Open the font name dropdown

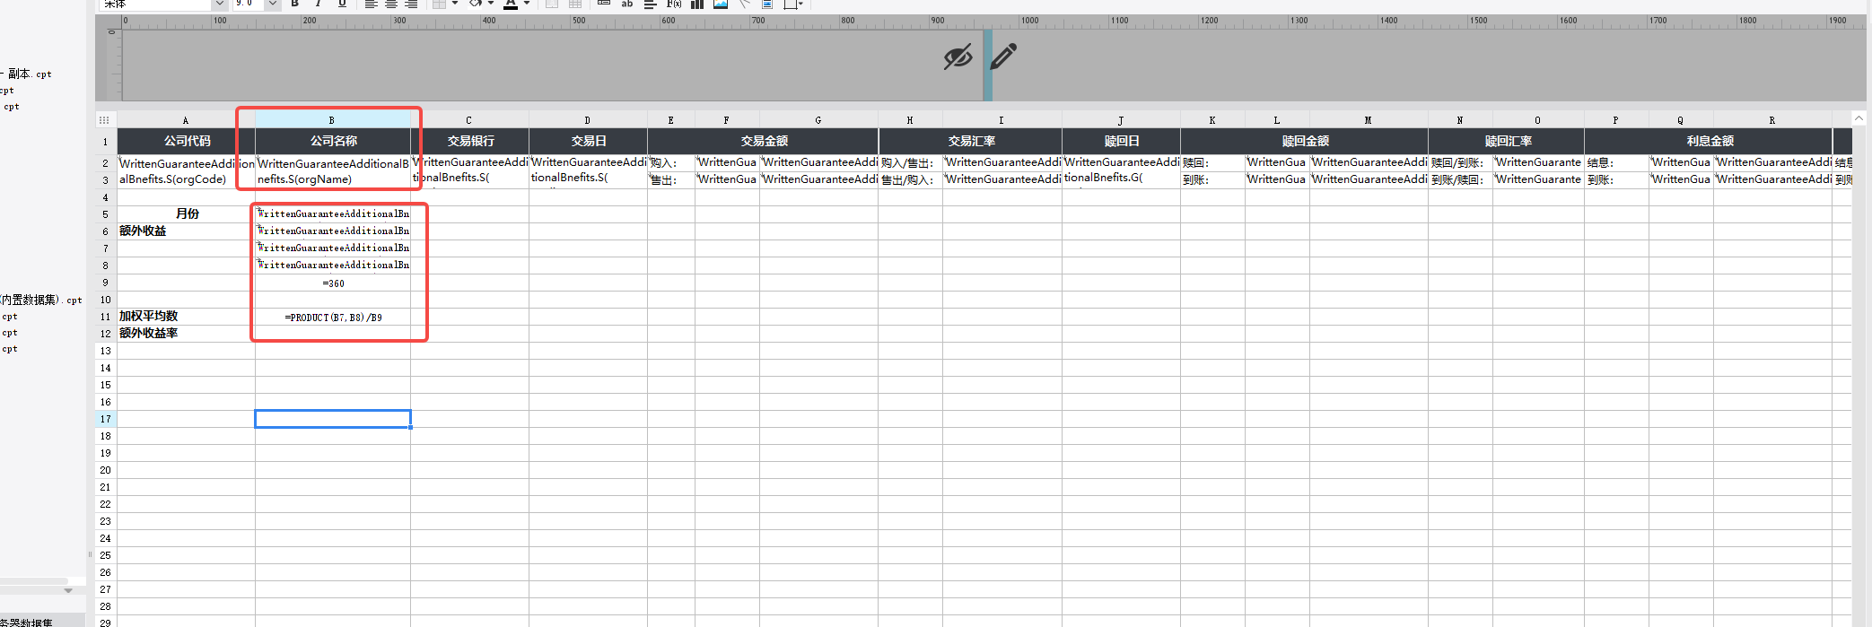click(219, 4)
